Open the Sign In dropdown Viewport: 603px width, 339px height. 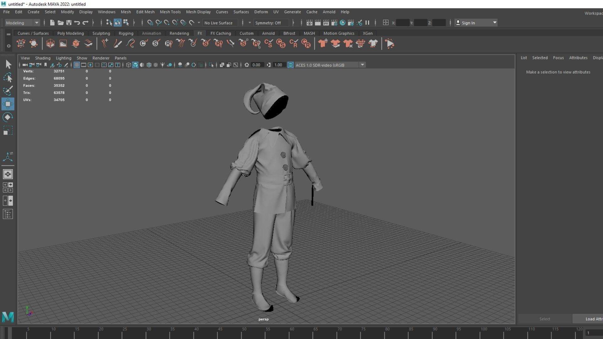pyautogui.click(x=476, y=23)
